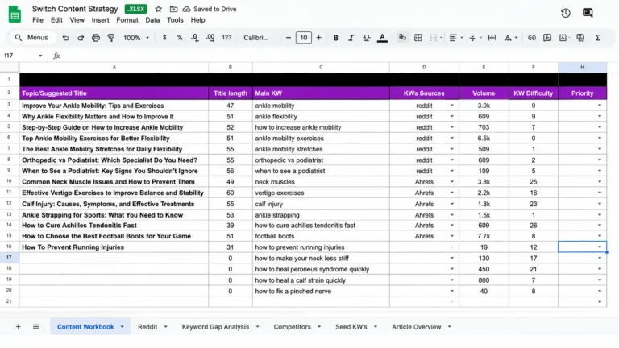The width and height of the screenshot is (619, 348).
Task: Format as currency with dollar icon
Action: pos(164,38)
